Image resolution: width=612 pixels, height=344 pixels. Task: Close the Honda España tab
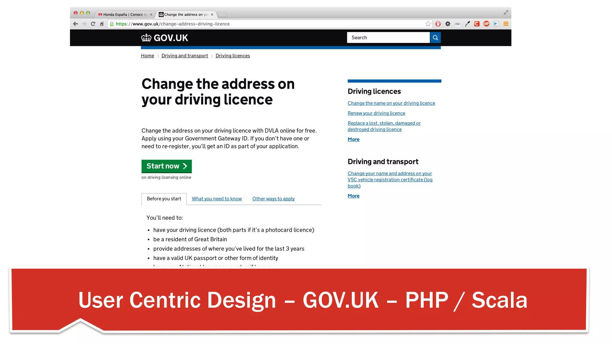tap(151, 14)
